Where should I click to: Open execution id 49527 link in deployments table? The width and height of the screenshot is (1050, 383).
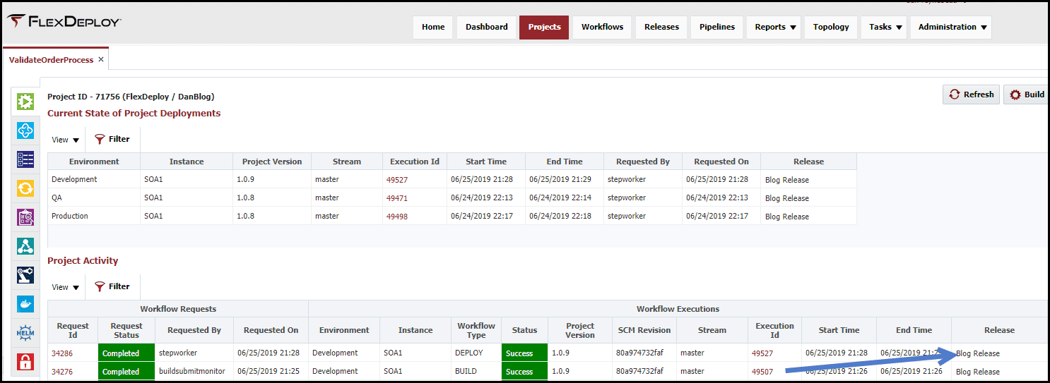tap(397, 180)
